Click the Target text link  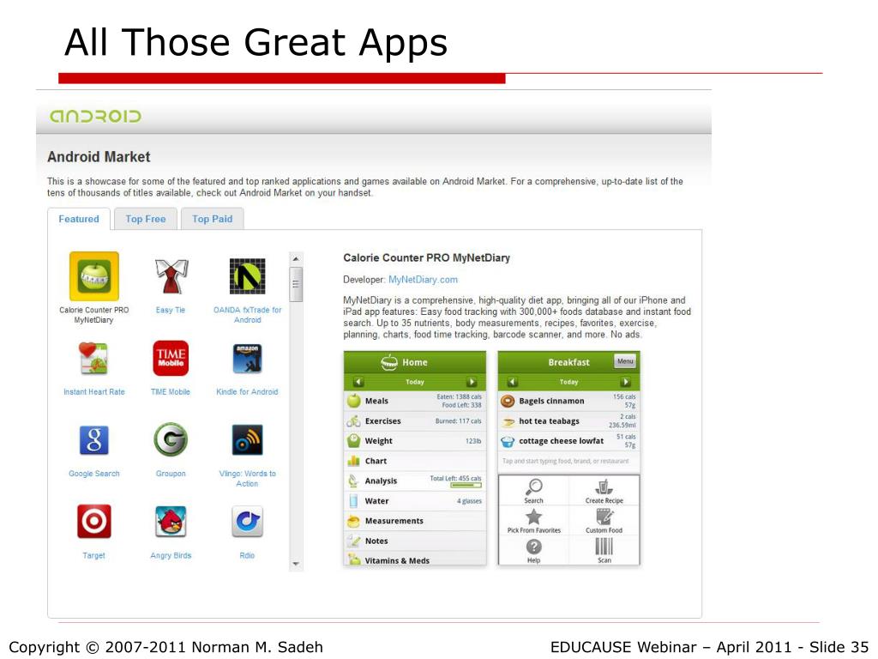(x=93, y=555)
